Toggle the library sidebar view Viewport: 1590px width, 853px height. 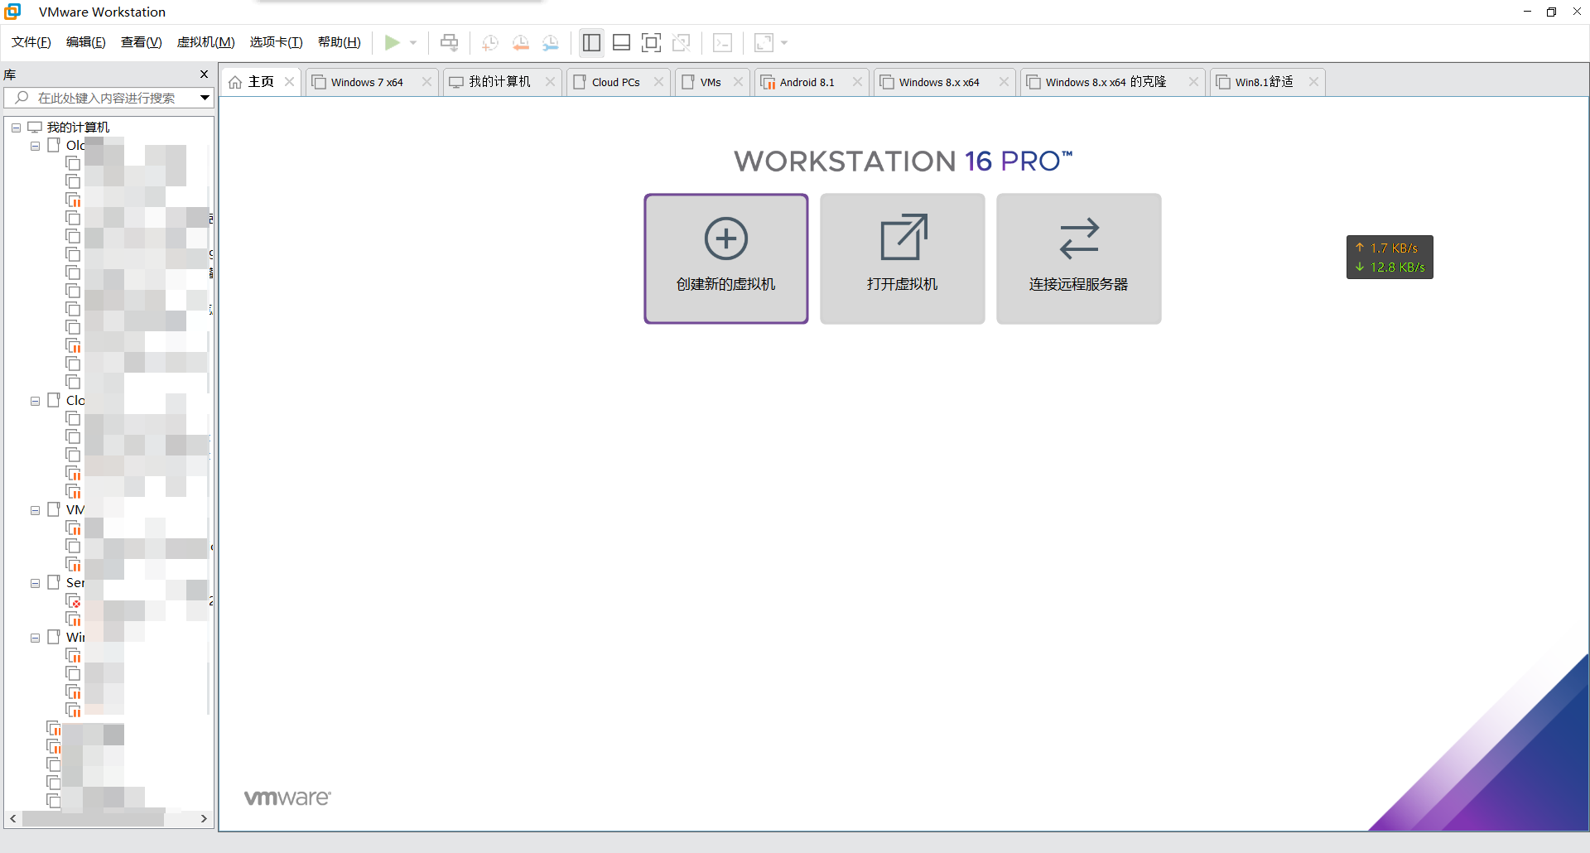(x=591, y=42)
